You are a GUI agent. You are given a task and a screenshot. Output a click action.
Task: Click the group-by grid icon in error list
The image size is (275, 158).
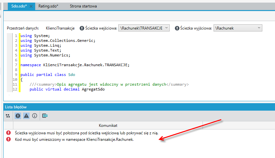tap(8, 116)
